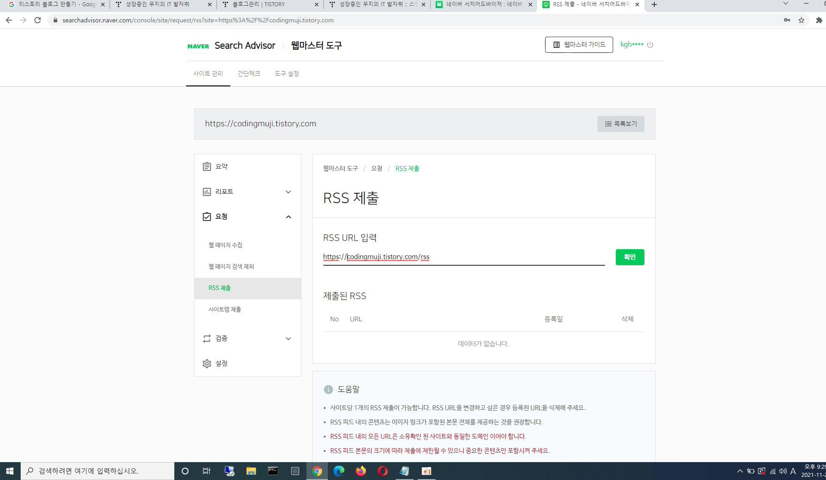Click the 요약 summary icon in sidebar
The width and height of the screenshot is (826, 480).
207,166
